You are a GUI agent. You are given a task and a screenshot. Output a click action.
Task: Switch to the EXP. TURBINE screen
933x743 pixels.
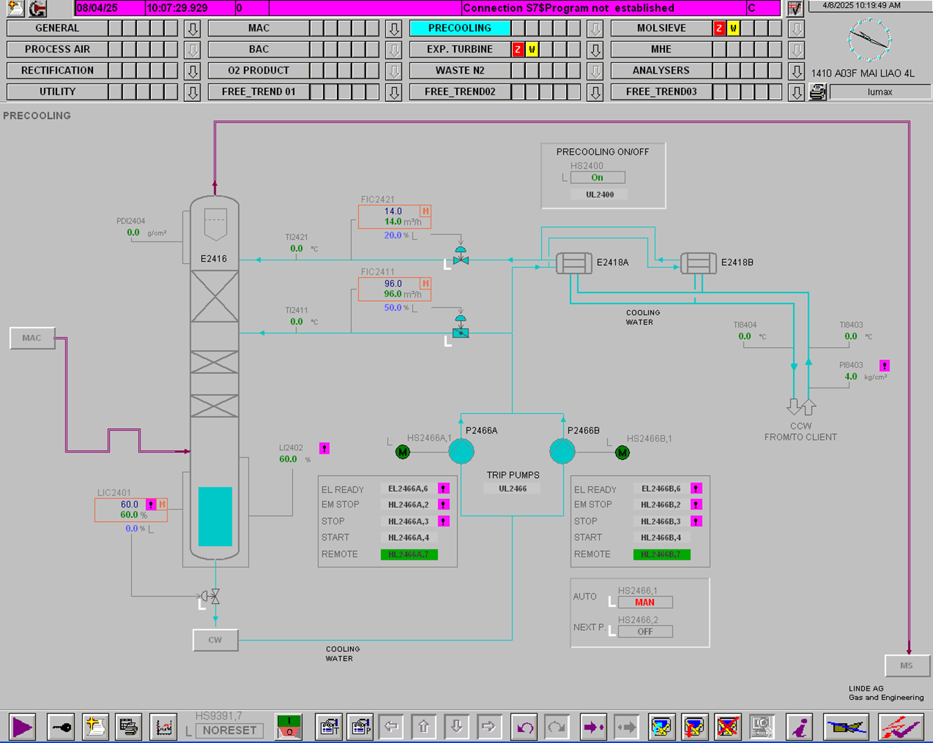[x=460, y=50]
